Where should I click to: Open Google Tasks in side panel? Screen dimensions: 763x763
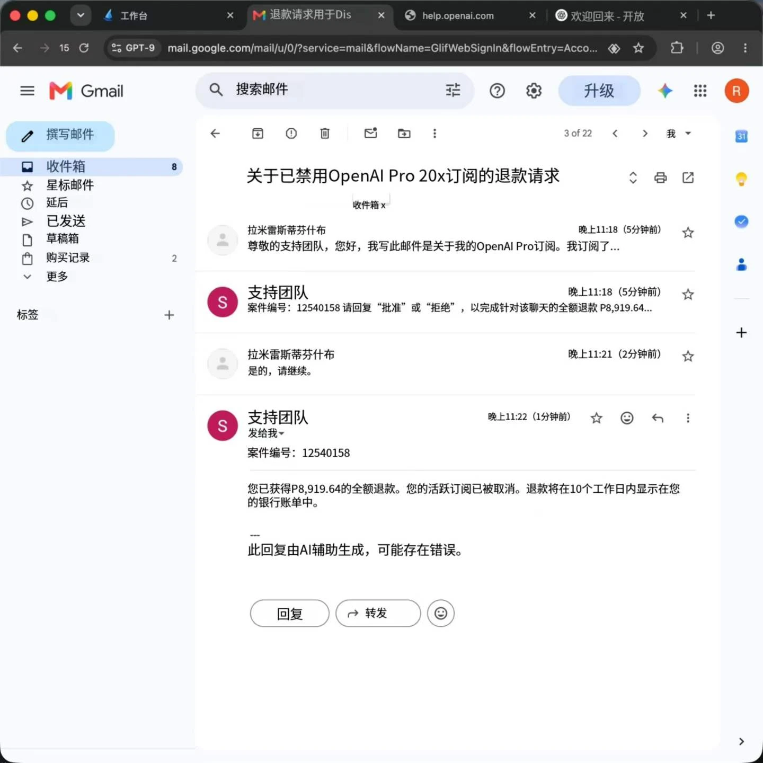click(741, 221)
